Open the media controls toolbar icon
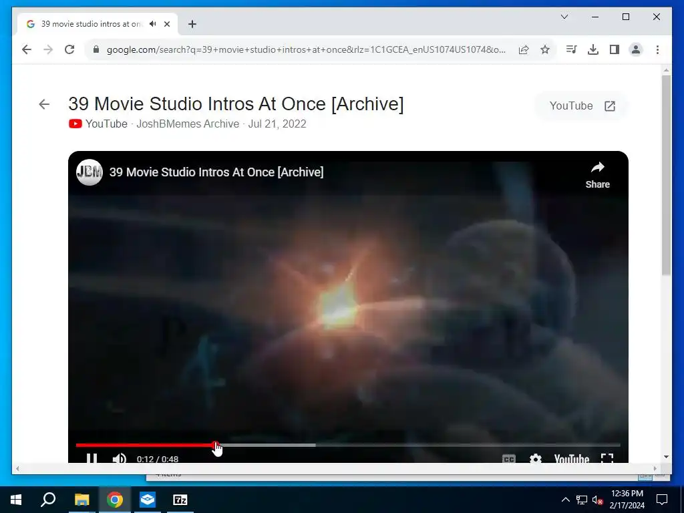The image size is (684, 513). 571,49
